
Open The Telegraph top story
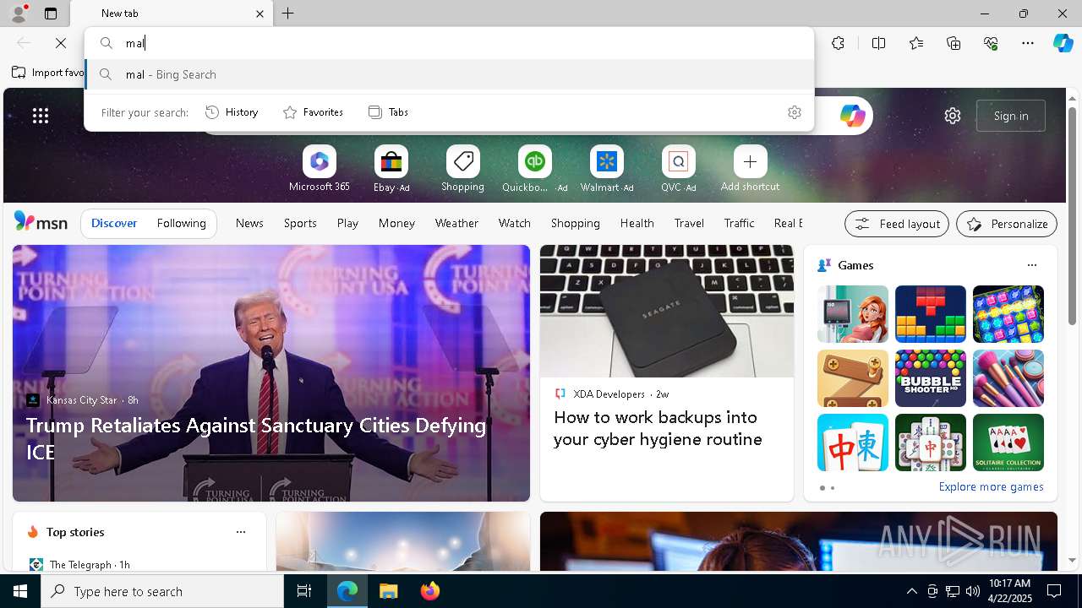tap(79, 564)
